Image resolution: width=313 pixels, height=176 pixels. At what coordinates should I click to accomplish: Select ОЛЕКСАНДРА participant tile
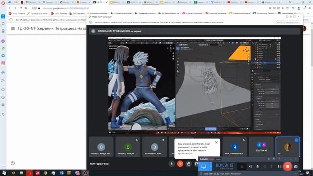pyautogui.click(x=128, y=147)
